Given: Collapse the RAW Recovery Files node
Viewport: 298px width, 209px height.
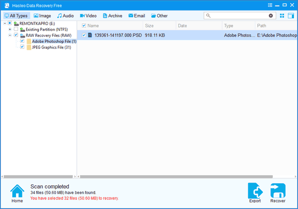Looking at the screenshot, I should click(10, 35).
